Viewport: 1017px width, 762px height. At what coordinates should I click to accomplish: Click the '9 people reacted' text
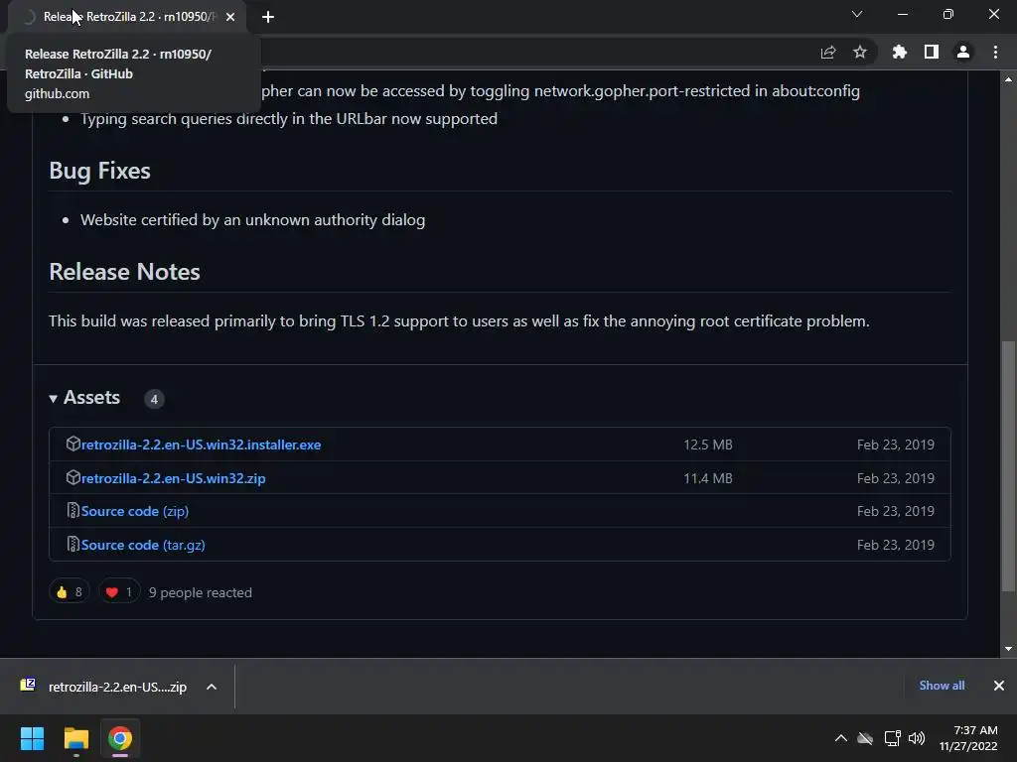tap(201, 592)
